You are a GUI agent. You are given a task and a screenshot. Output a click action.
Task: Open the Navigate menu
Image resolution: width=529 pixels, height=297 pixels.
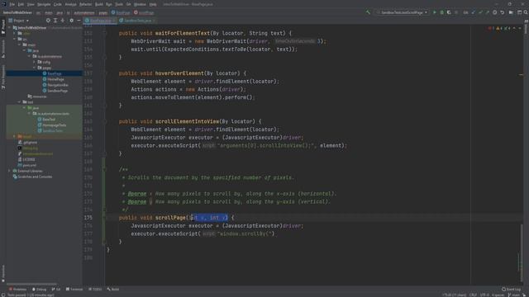(x=44, y=4)
